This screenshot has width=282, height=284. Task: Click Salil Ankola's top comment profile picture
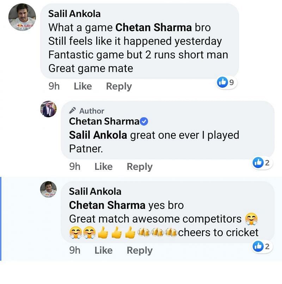pyautogui.click(x=22, y=17)
